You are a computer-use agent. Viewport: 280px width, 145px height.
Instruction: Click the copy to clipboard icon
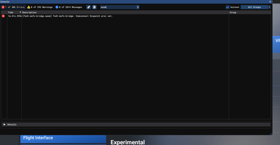point(94,7)
